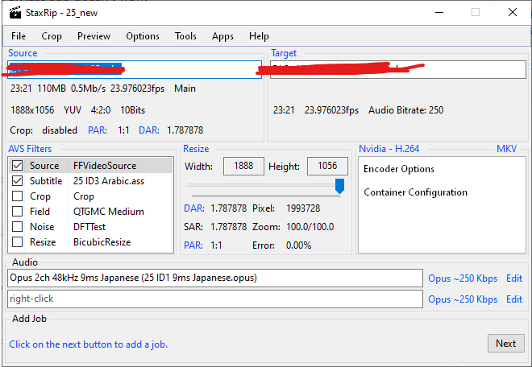Open the Nvidia - H.264 encoder link
This screenshot has width=532, height=367.
click(x=389, y=149)
